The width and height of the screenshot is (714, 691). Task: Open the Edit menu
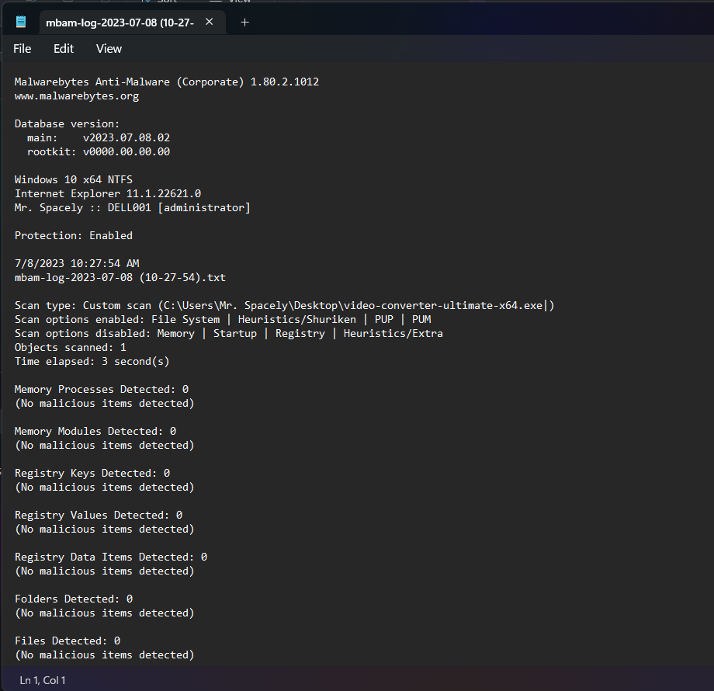pos(64,49)
